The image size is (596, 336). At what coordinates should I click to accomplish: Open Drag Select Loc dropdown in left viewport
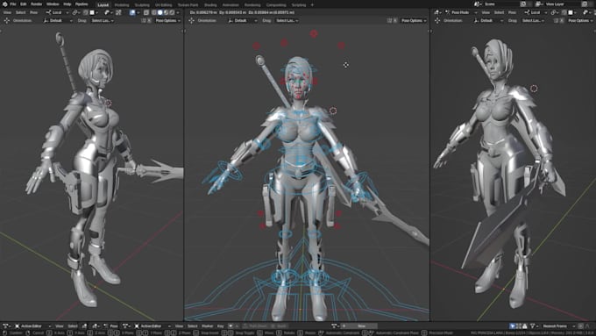pyautogui.click(x=103, y=20)
